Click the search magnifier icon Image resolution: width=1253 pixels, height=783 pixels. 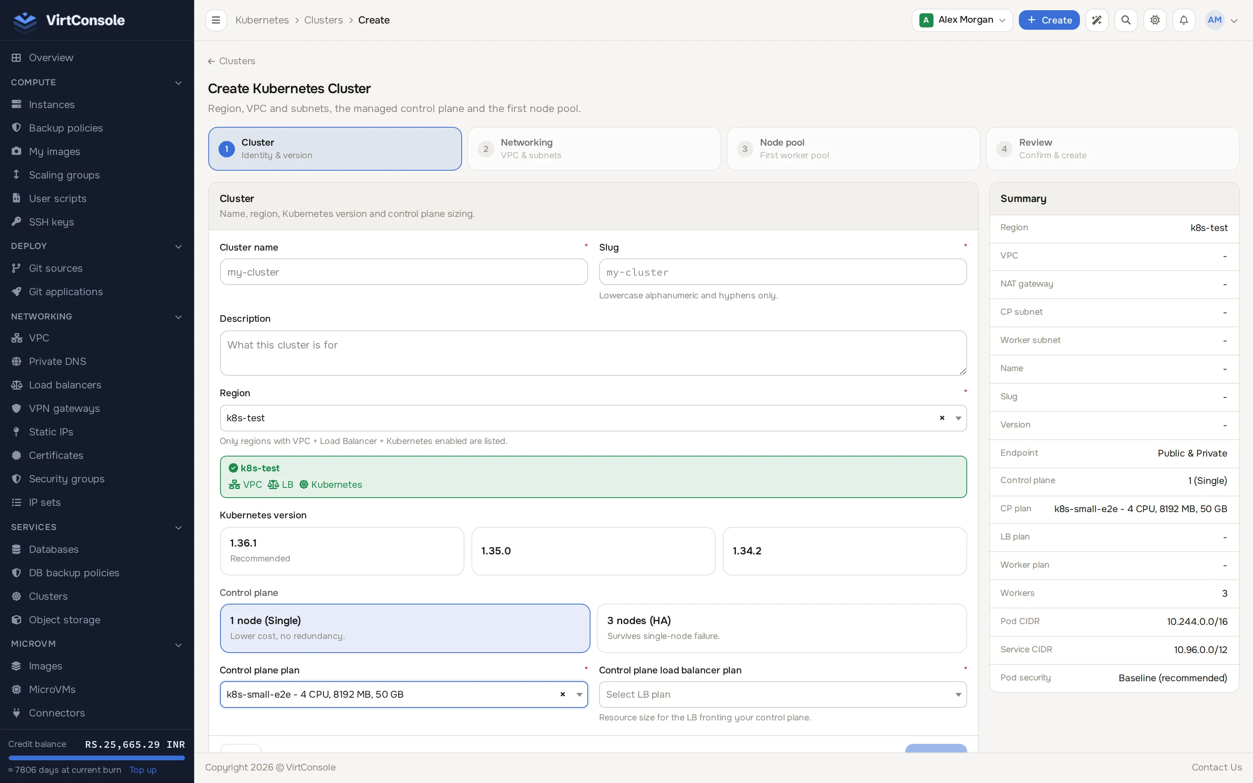point(1126,20)
